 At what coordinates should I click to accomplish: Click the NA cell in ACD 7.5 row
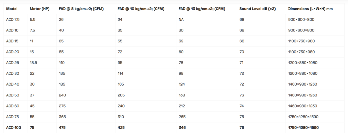[x=181, y=20]
